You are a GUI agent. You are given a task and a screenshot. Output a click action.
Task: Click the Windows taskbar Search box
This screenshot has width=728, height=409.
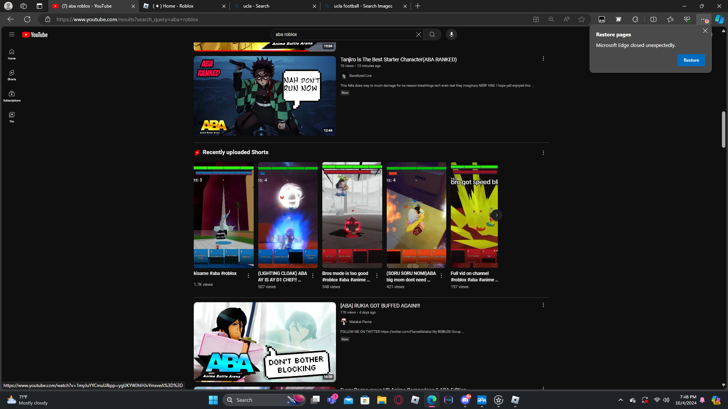coord(264,400)
